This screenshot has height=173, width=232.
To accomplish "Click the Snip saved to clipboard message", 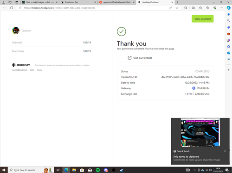I will (x=186, y=157).
